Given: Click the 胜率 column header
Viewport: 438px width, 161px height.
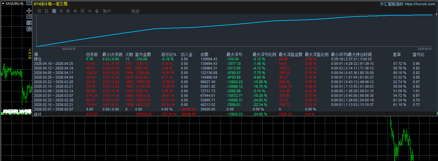Looking at the screenshot, I should [x=397, y=54].
